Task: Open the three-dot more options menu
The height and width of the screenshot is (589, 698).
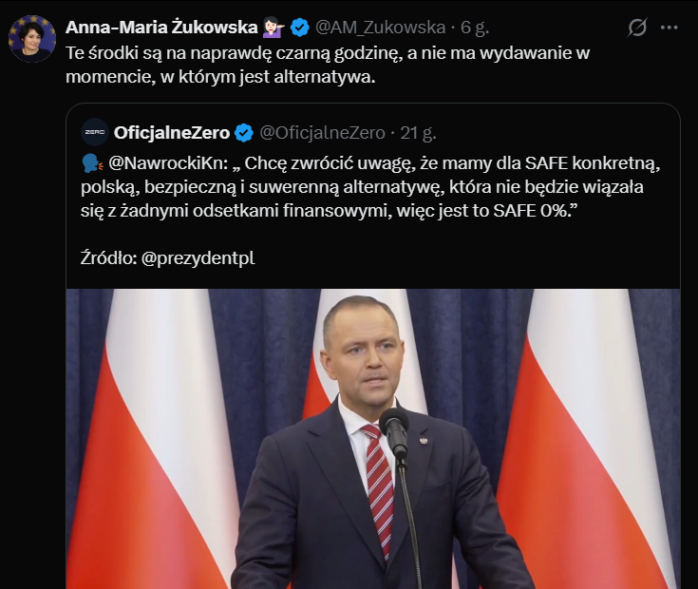Action: point(672,28)
